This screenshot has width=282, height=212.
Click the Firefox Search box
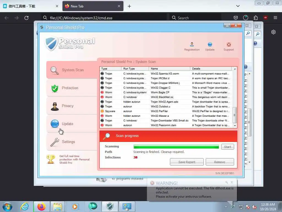point(196,18)
